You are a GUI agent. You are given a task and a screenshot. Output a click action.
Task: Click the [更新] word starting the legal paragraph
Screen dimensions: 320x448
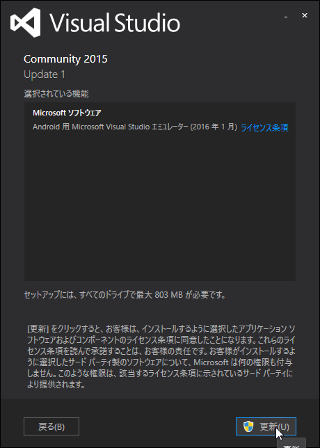coord(38,329)
